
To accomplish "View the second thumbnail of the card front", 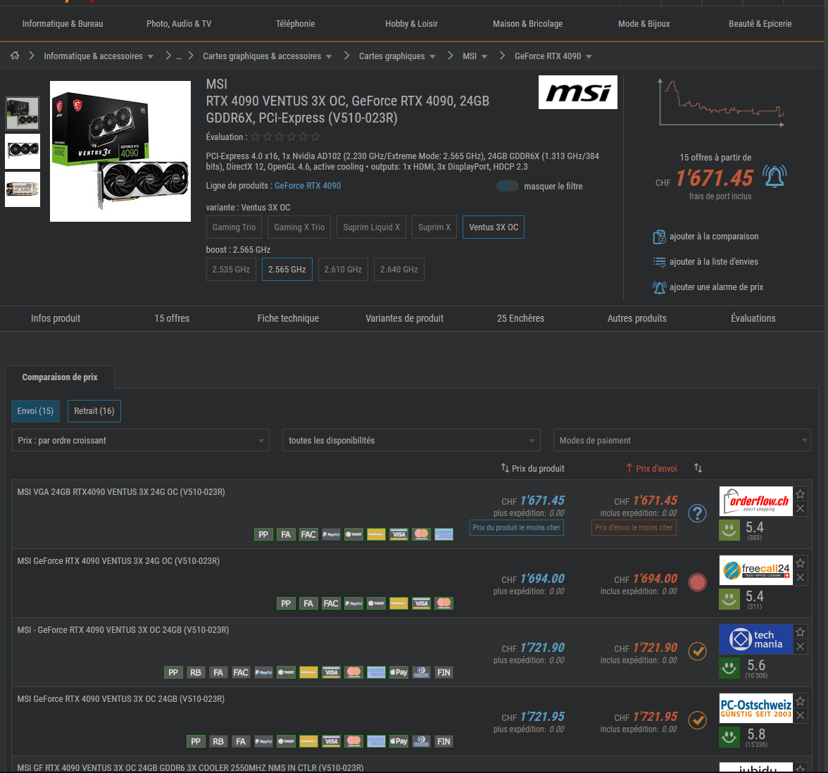I will pos(23,151).
